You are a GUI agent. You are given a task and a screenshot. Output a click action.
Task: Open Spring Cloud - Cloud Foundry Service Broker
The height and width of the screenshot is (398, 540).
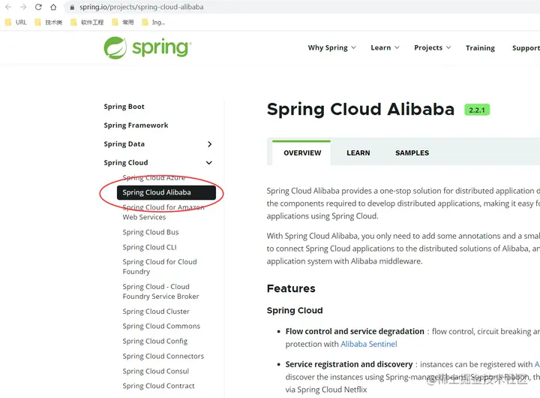[x=160, y=291]
